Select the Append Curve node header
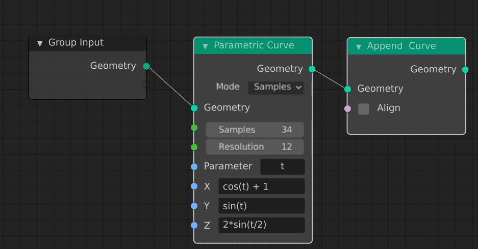The width and height of the screenshot is (478, 249). click(x=407, y=46)
